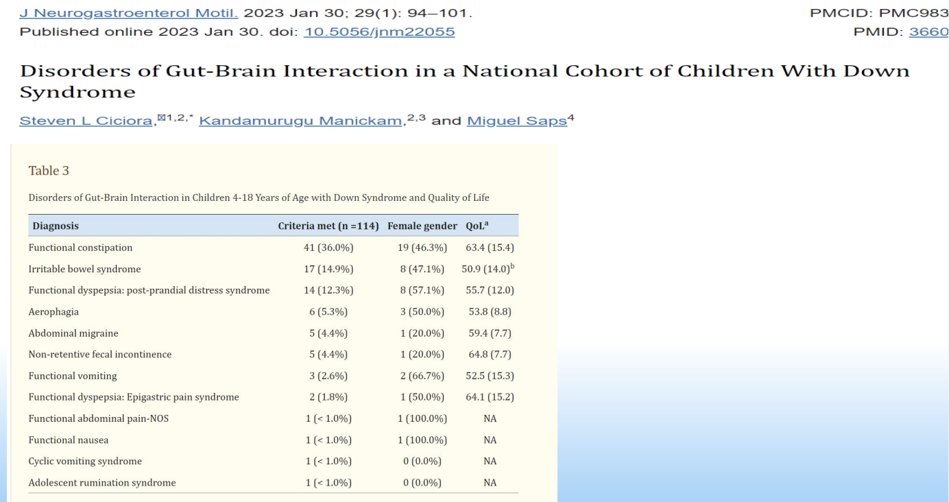Open the DOI link 10.5056/jnm22055
This screenshot has height=502, width=949.
point(379,32)
